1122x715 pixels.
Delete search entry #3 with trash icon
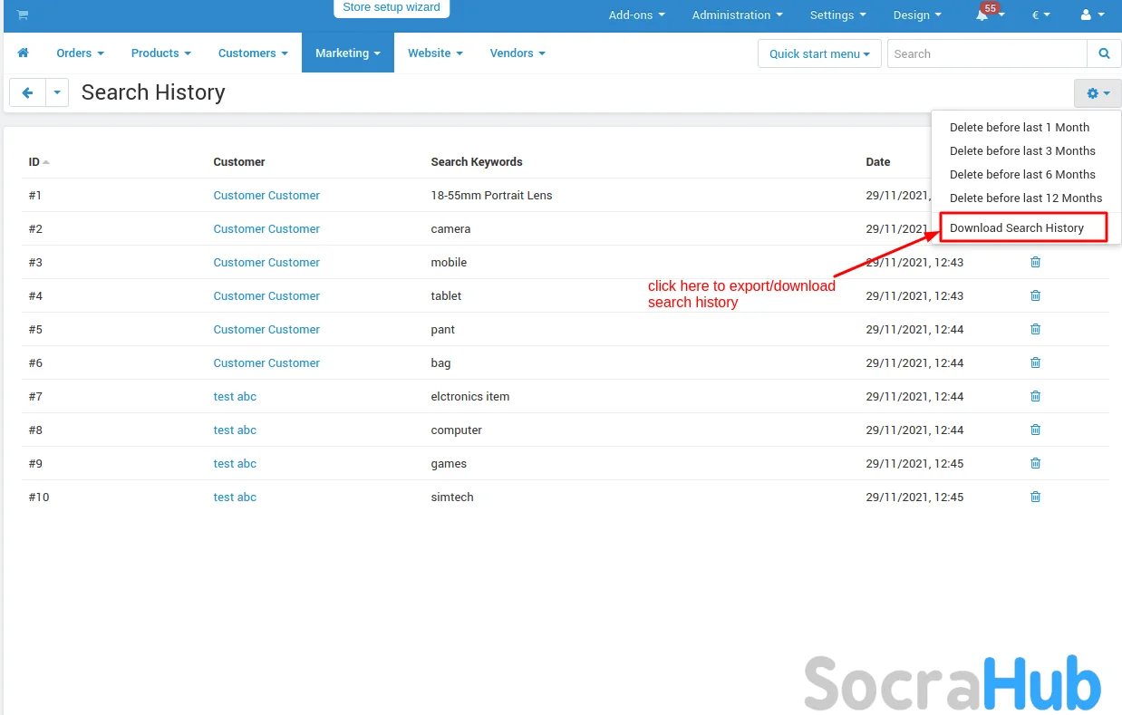coord(1035,262)
